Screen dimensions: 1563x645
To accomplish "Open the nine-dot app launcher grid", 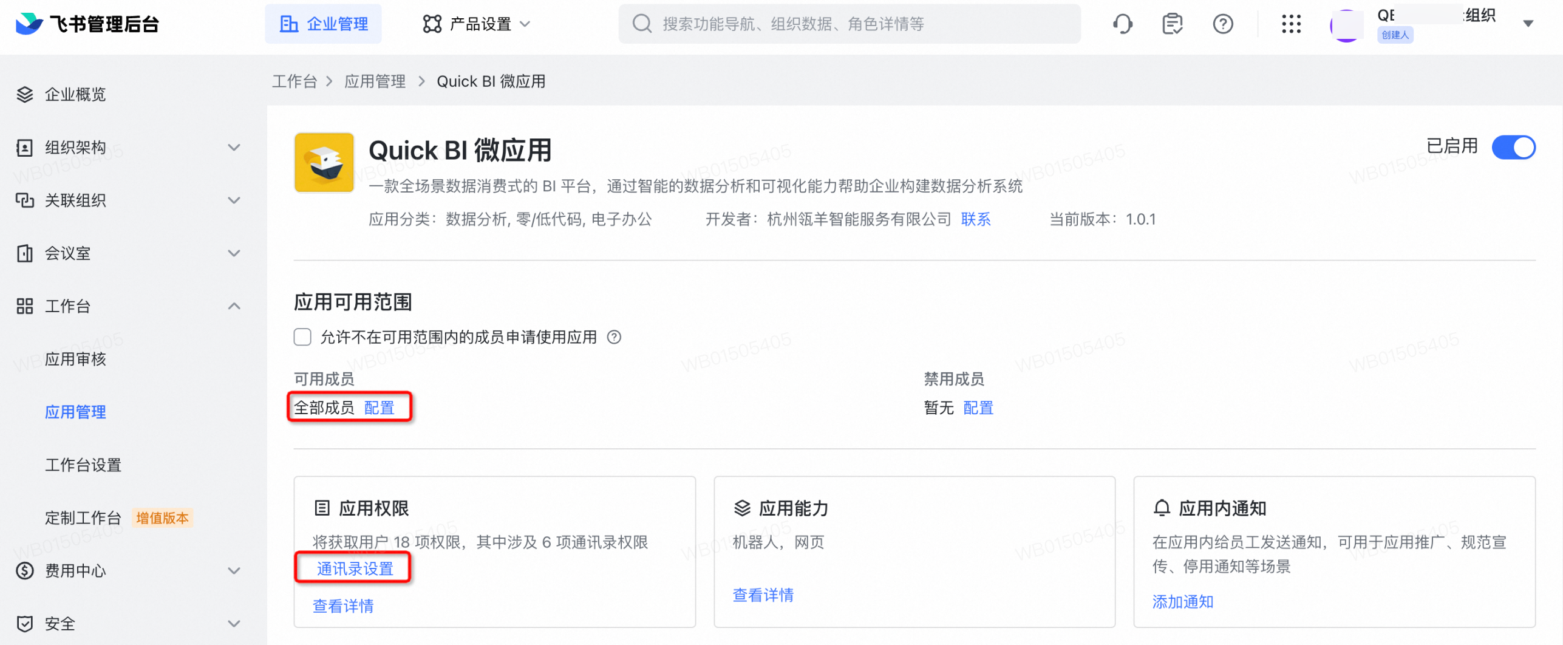I will [x=1291, y=24].
